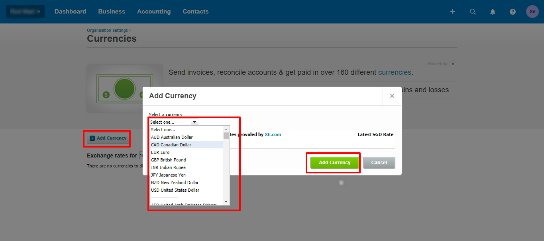This screenshot has height=241, width=544.
Task: Choose 'Select one...' in the list
Action: (186, 130)
